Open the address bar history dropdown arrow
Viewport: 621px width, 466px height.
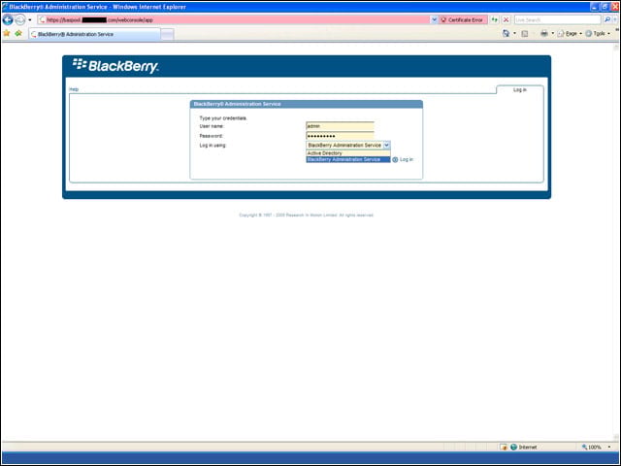[434, 19]
